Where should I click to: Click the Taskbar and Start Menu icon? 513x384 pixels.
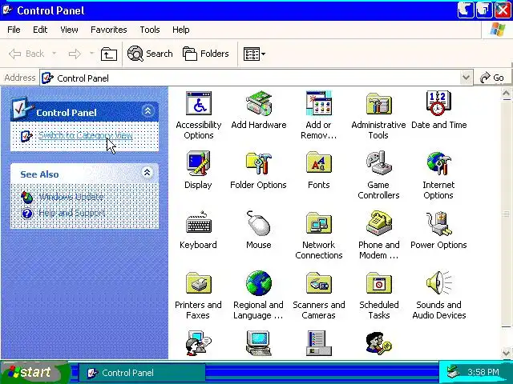pos(319,343)
